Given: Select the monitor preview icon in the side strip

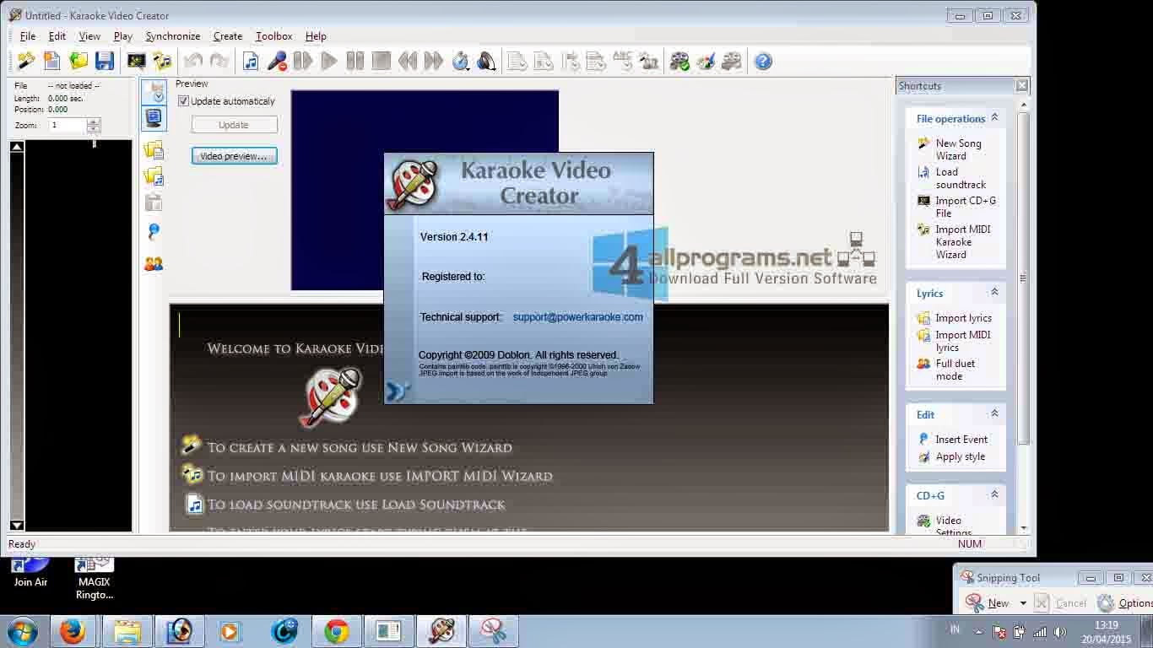Looking at the screenshot, I should (x=154, y=118).
